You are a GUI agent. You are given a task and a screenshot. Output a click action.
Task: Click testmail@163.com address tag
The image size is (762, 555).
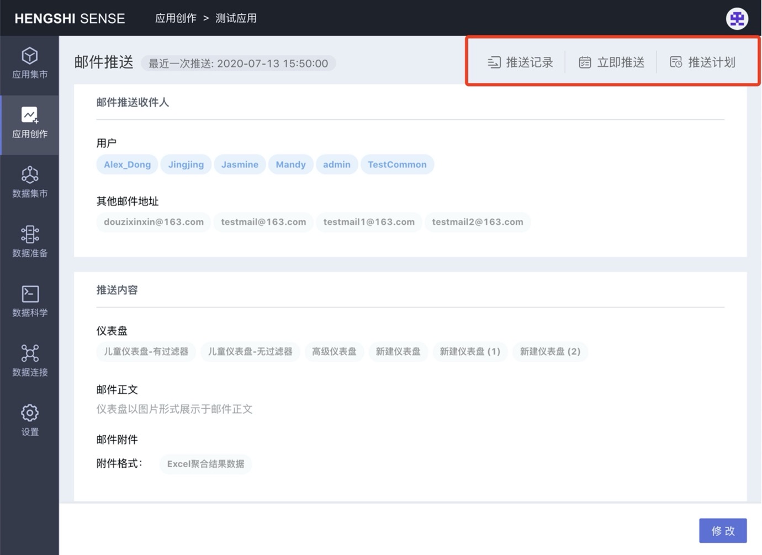pyautogui.click(x=263, y=222)
